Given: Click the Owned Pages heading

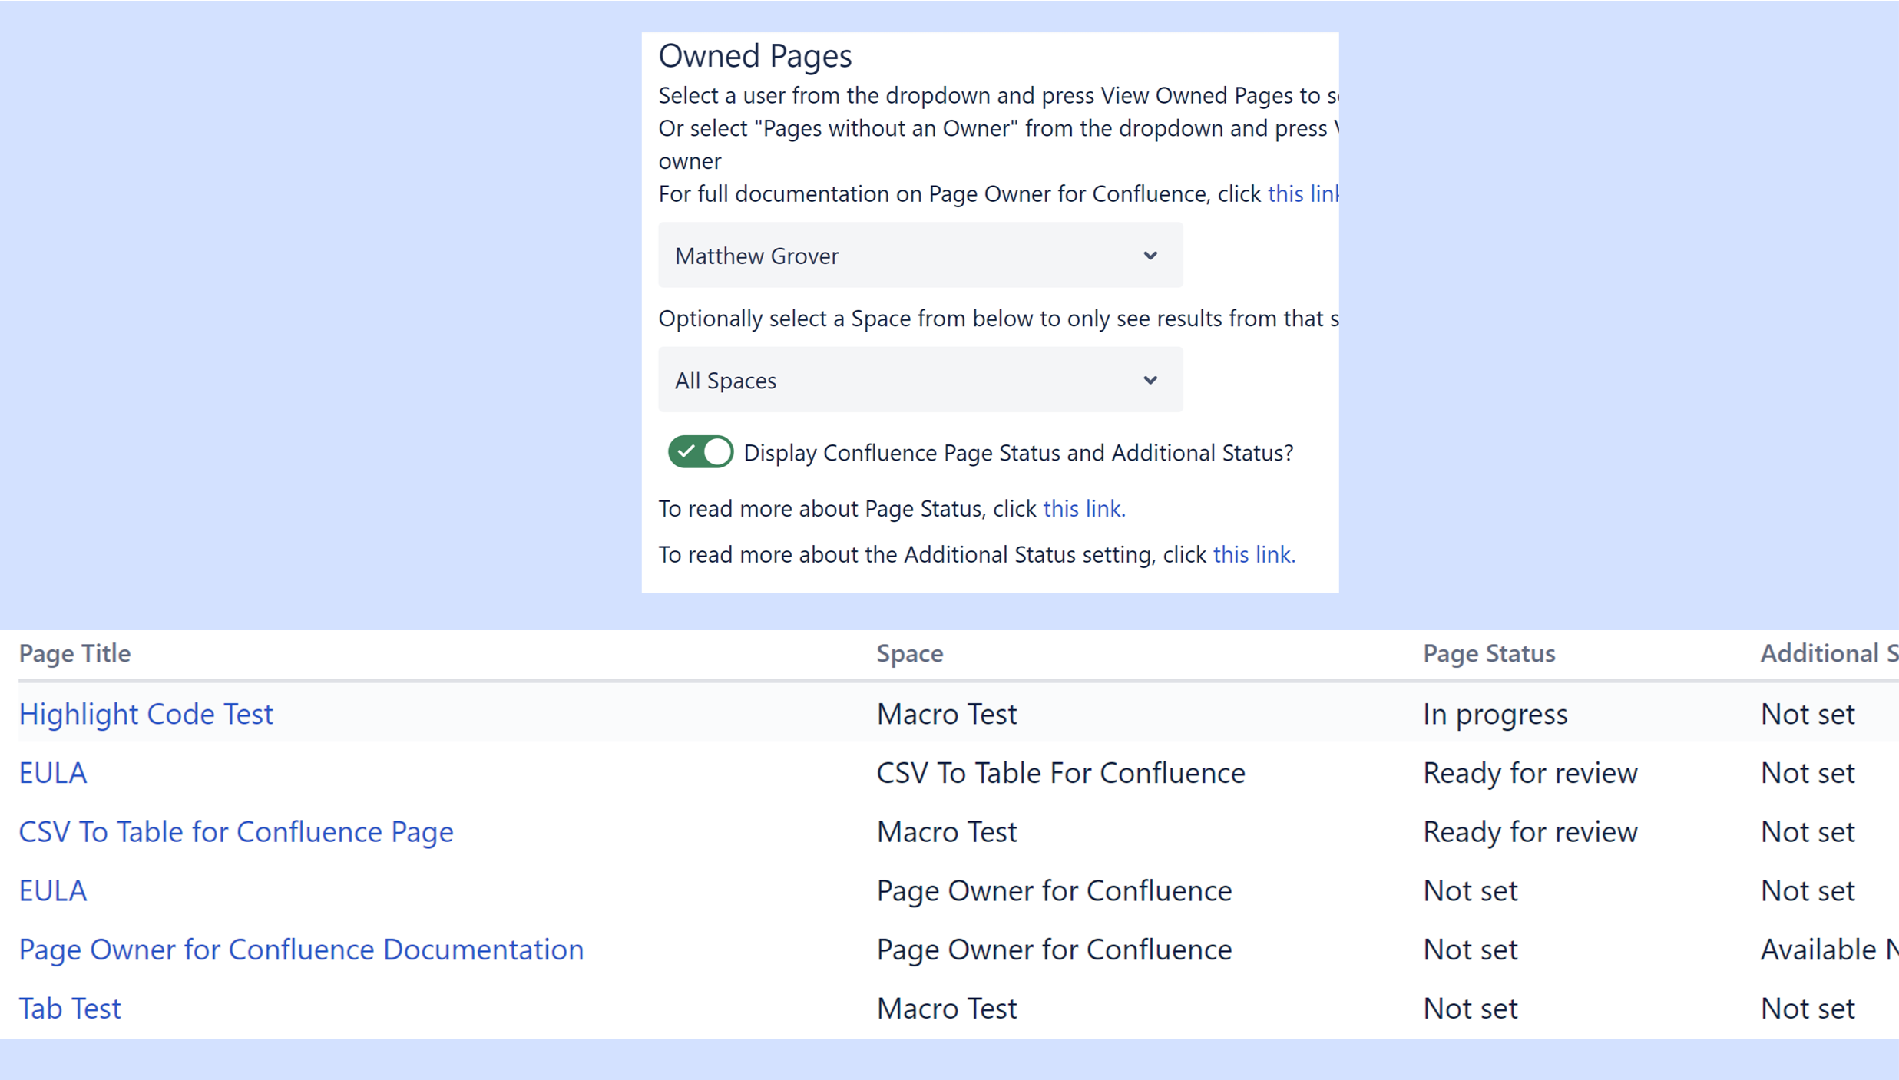Looking at the screenshot, I should (755, 56).
